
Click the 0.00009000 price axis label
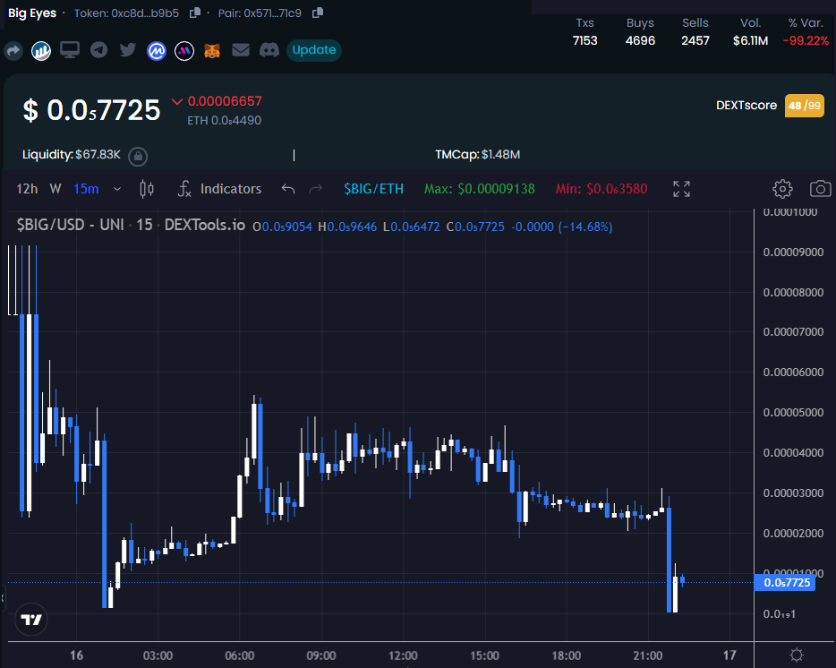point(793,253)
